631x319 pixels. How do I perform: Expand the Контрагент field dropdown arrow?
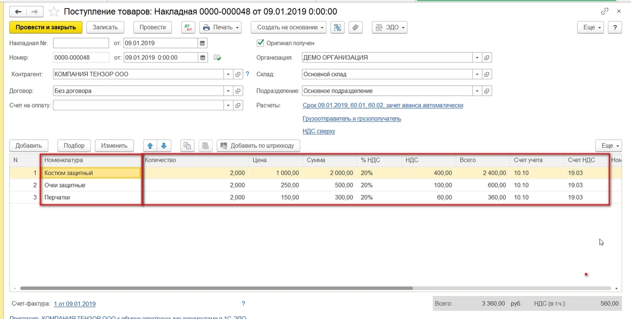coord(228,74)
